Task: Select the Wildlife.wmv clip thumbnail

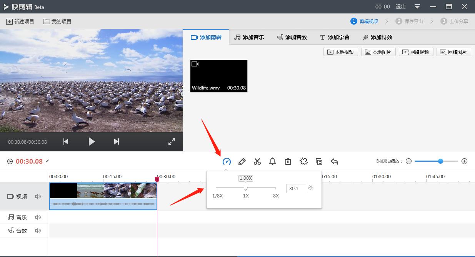Action: point(219,76)
